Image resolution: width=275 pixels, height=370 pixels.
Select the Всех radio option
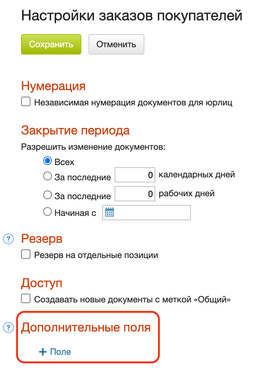tap(47, 161)
